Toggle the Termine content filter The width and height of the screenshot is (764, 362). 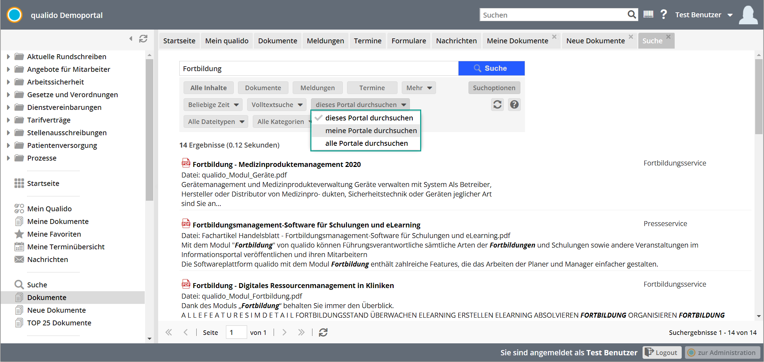372,88
